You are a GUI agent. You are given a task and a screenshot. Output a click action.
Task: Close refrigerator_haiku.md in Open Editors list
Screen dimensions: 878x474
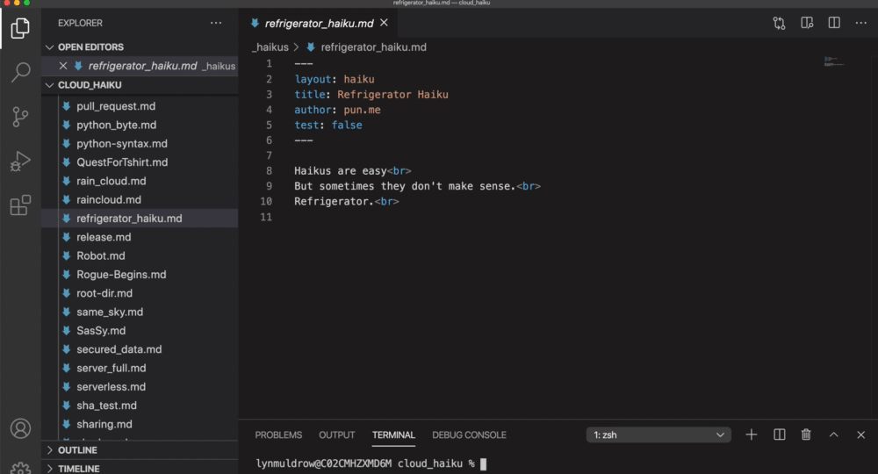[62, 66]
